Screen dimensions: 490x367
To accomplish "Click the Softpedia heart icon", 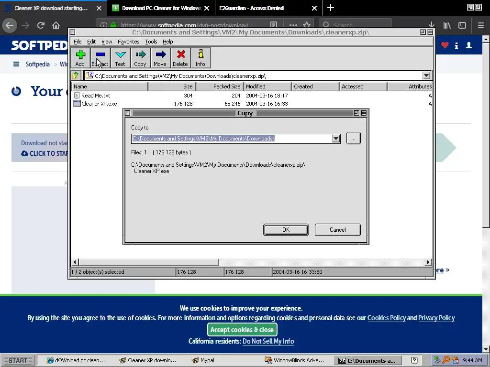I will (x=445, y=45).
